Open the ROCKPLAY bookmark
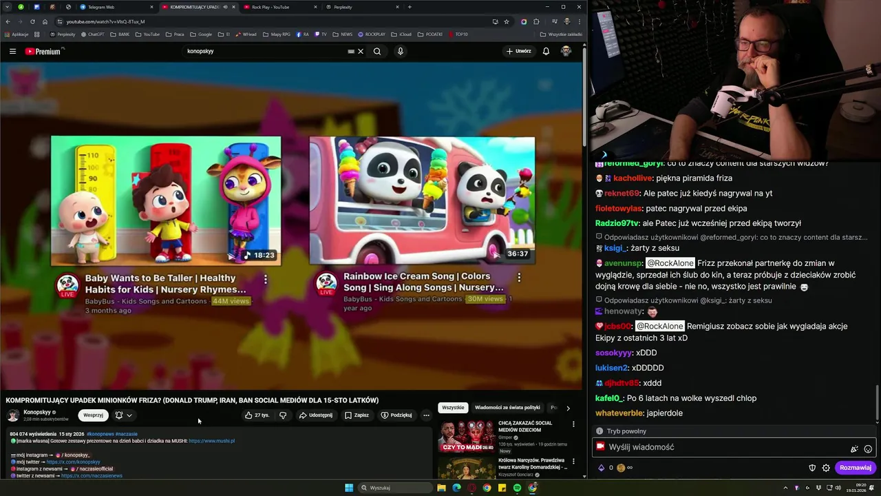The width and height of the screenshot is (881, 496). 372,34
